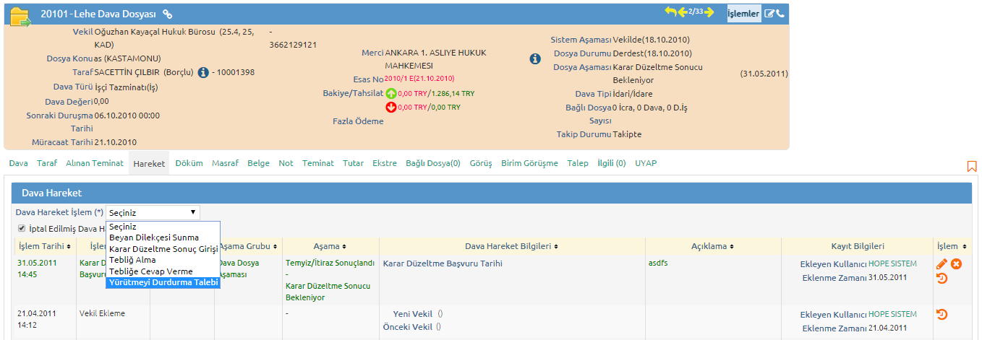Click Temyiz/İtiraz Sonuçlandı stage text
Viewport: 982px width, 340px height.
[x=330, y=263]
